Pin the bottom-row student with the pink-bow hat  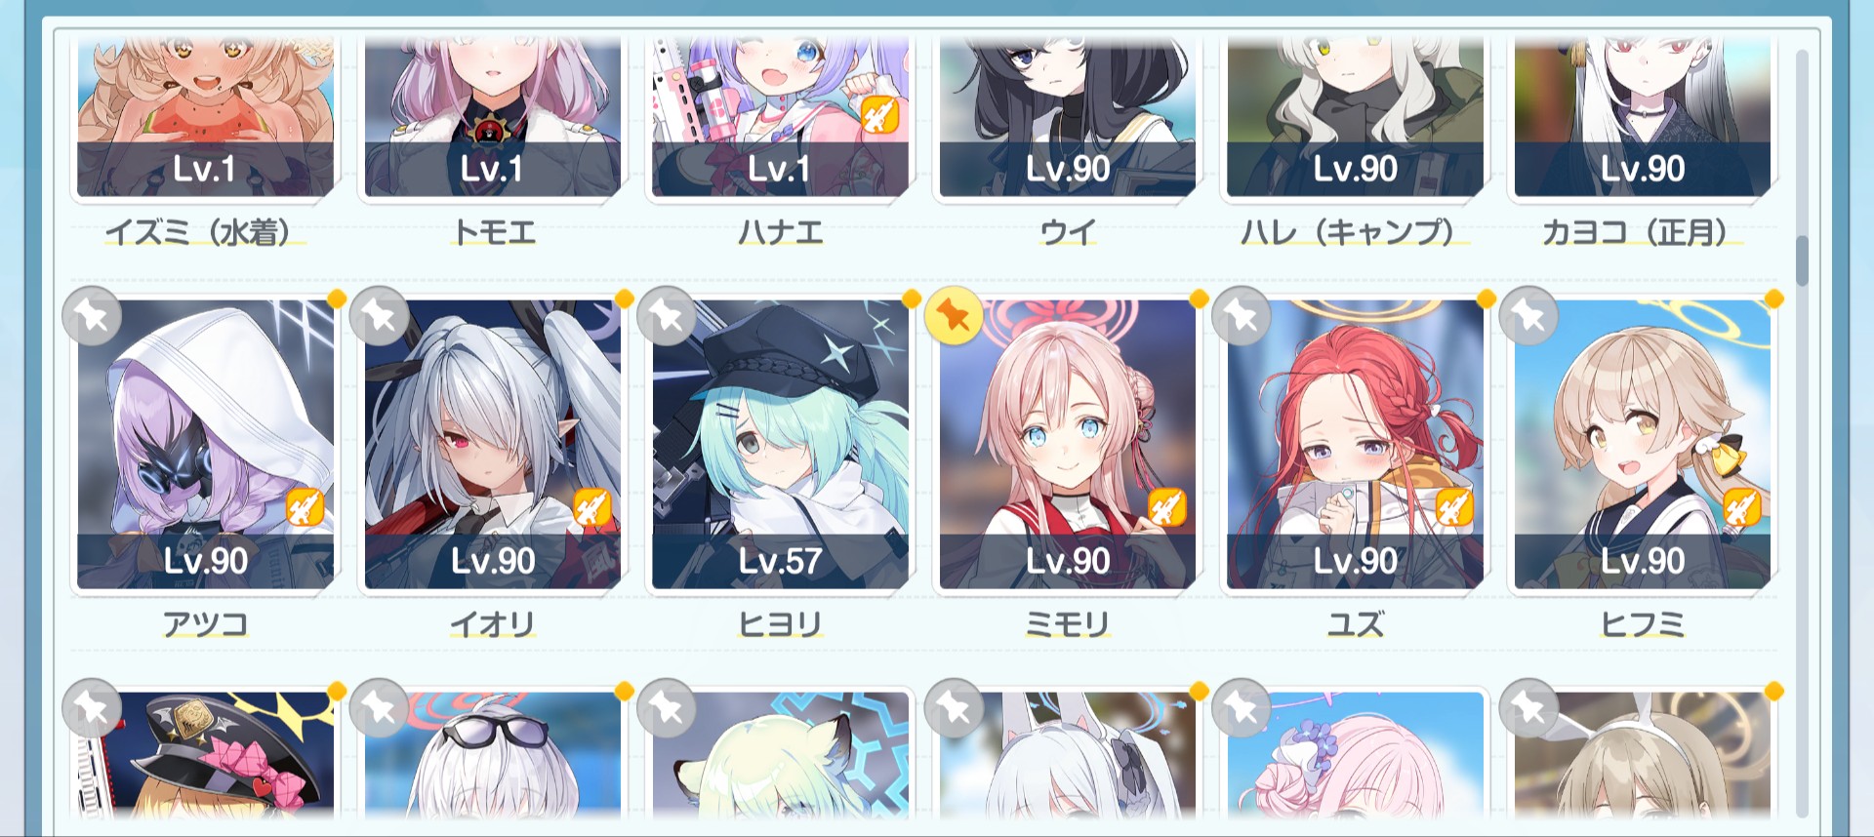coord(92,708)
